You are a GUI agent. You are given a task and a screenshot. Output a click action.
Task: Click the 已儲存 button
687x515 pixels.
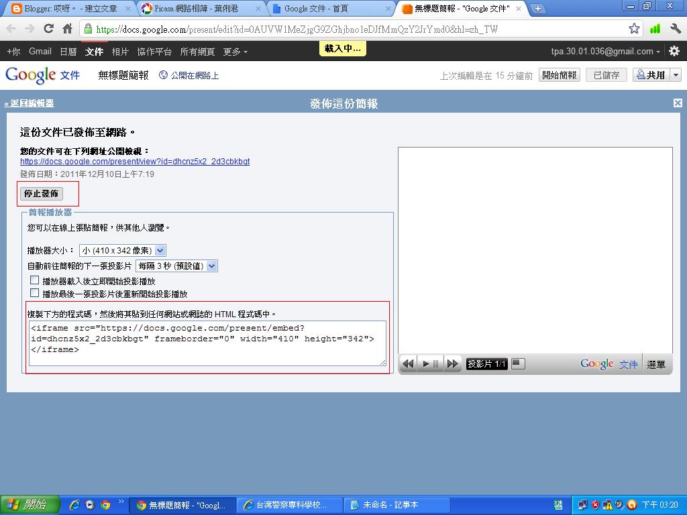[x=606, y=75]
